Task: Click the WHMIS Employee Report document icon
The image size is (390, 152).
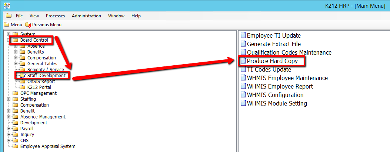Action: (x=243, y=87)
